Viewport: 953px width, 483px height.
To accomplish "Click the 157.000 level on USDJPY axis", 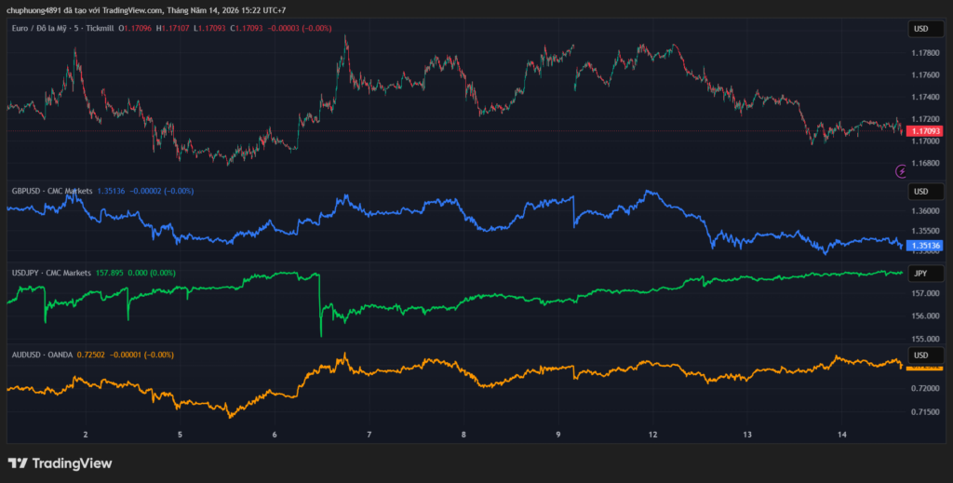I will (924, 293).
